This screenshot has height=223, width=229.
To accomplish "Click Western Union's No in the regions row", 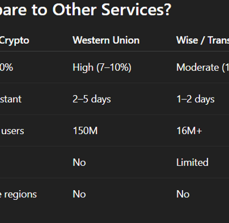I will tap(79, 194).
